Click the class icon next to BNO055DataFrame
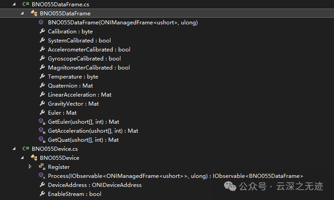 pyautogui.click(x=34, y=13)
